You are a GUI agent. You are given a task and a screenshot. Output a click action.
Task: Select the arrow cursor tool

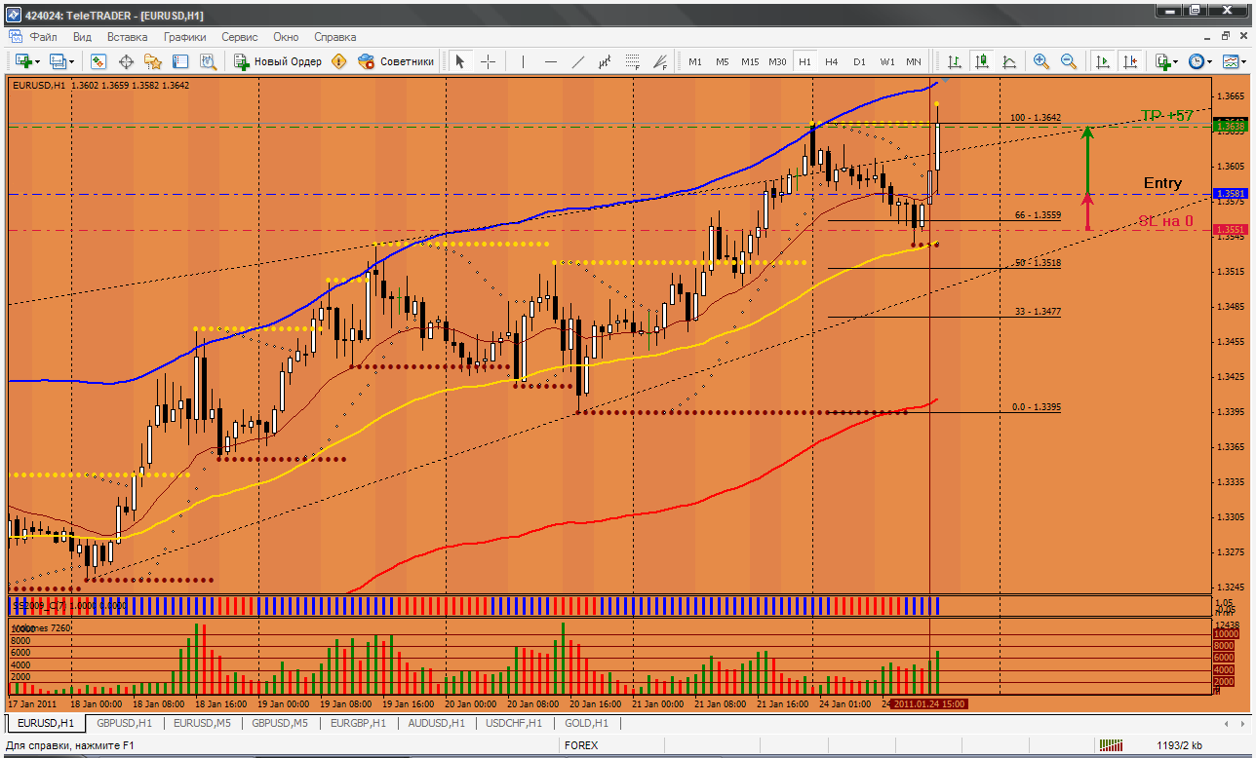pos(460,61)
